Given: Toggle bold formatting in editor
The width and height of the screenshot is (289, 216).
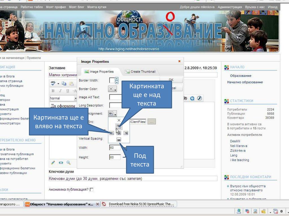Looking at the screenshot, I should click(53, 91).
